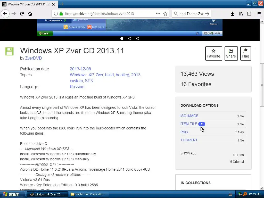The height and width of the screenshot is (198, 264).
Task: Click the search magnifier icon in the search box
Action: pos(176,14)
